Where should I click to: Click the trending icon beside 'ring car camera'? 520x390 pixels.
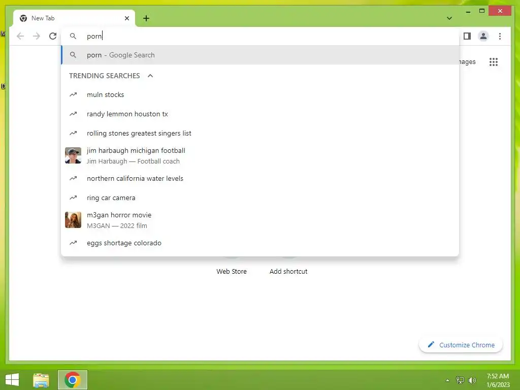pos(73,198)
